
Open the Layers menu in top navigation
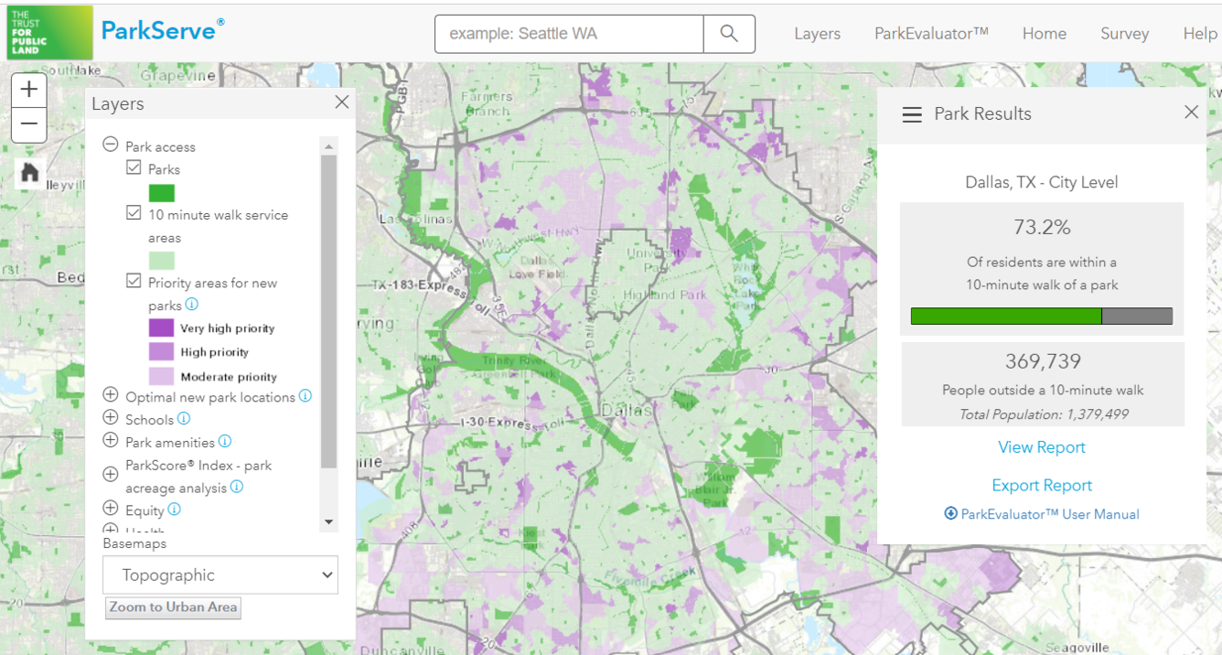[817, 33]
